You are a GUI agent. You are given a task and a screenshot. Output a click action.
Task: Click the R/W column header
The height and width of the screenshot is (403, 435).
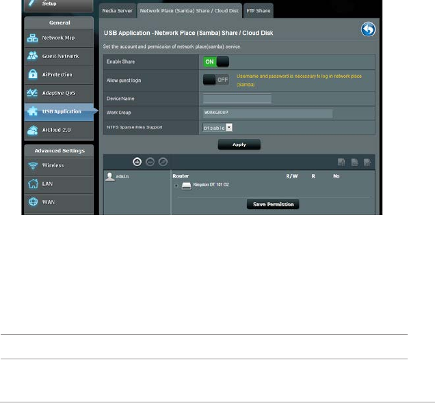tap(292, 176)
